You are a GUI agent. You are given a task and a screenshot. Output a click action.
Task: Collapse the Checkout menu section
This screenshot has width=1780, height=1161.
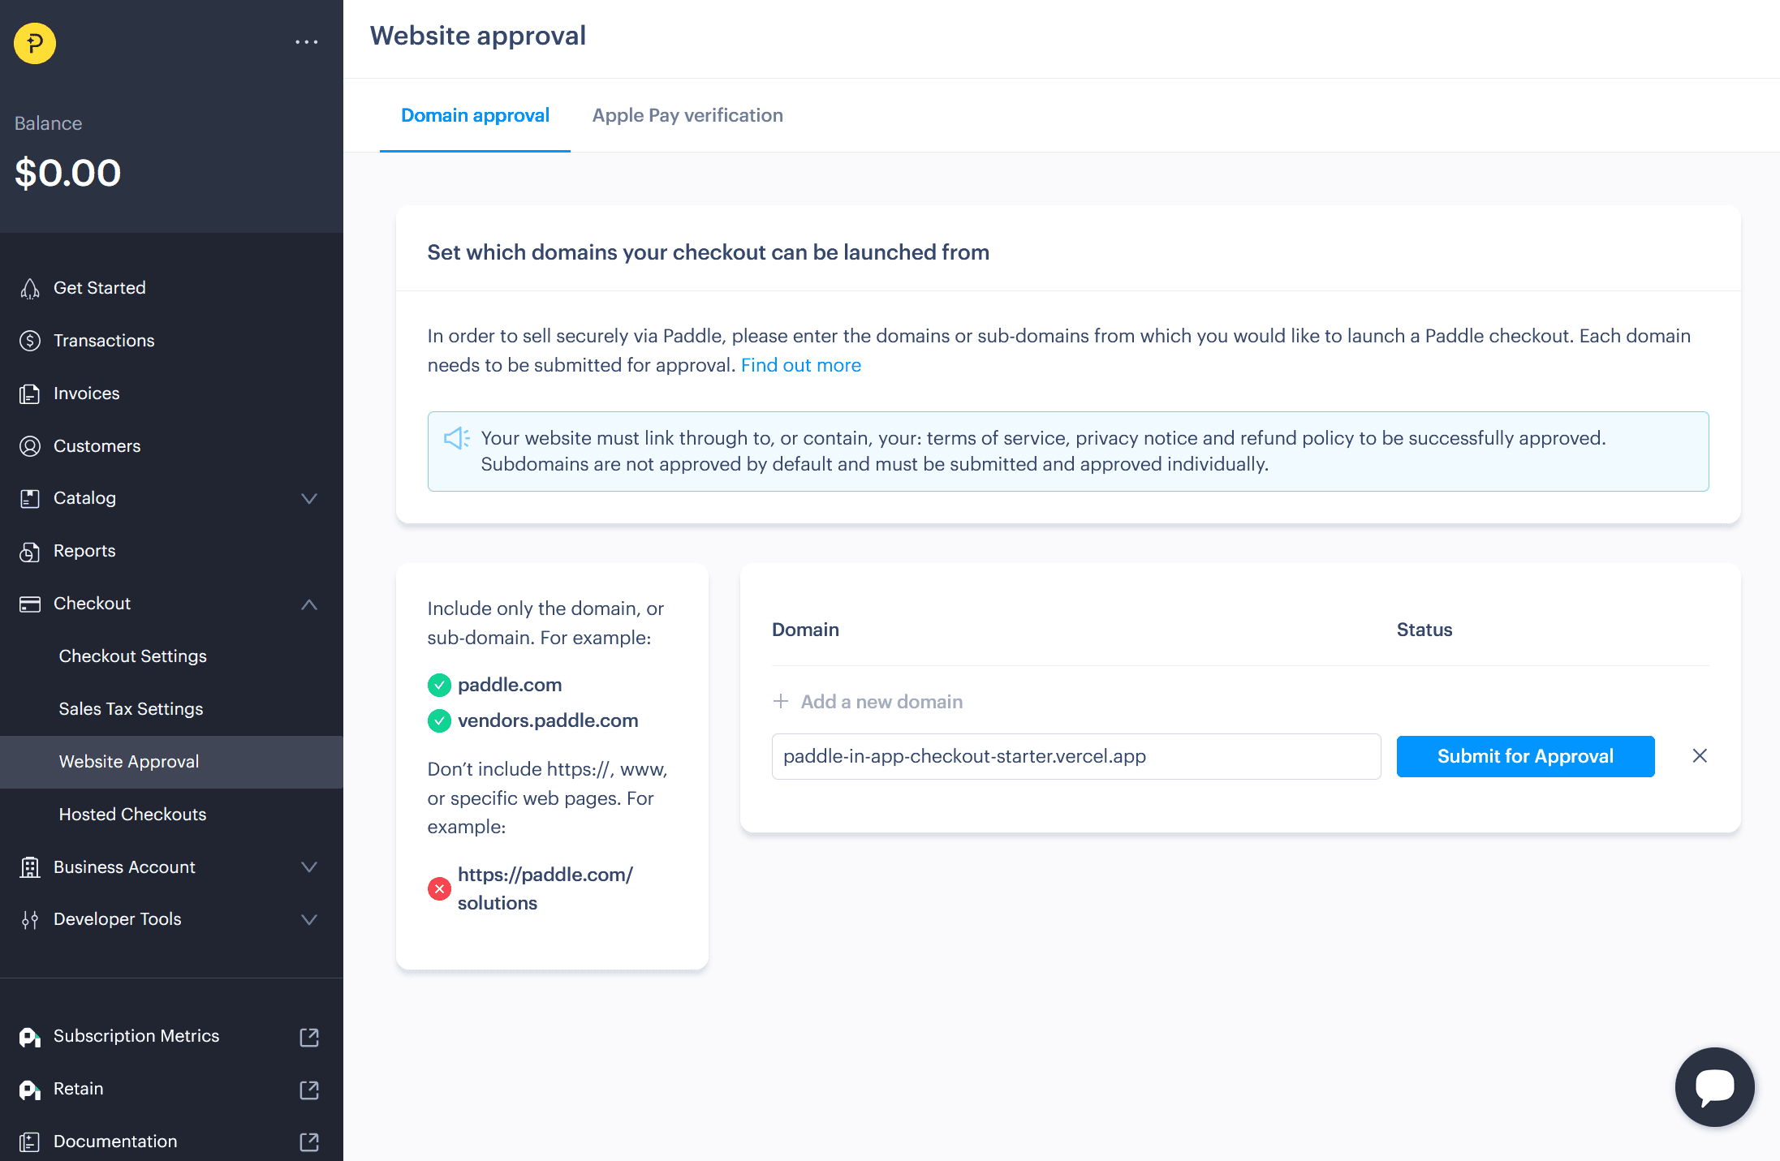309,604
